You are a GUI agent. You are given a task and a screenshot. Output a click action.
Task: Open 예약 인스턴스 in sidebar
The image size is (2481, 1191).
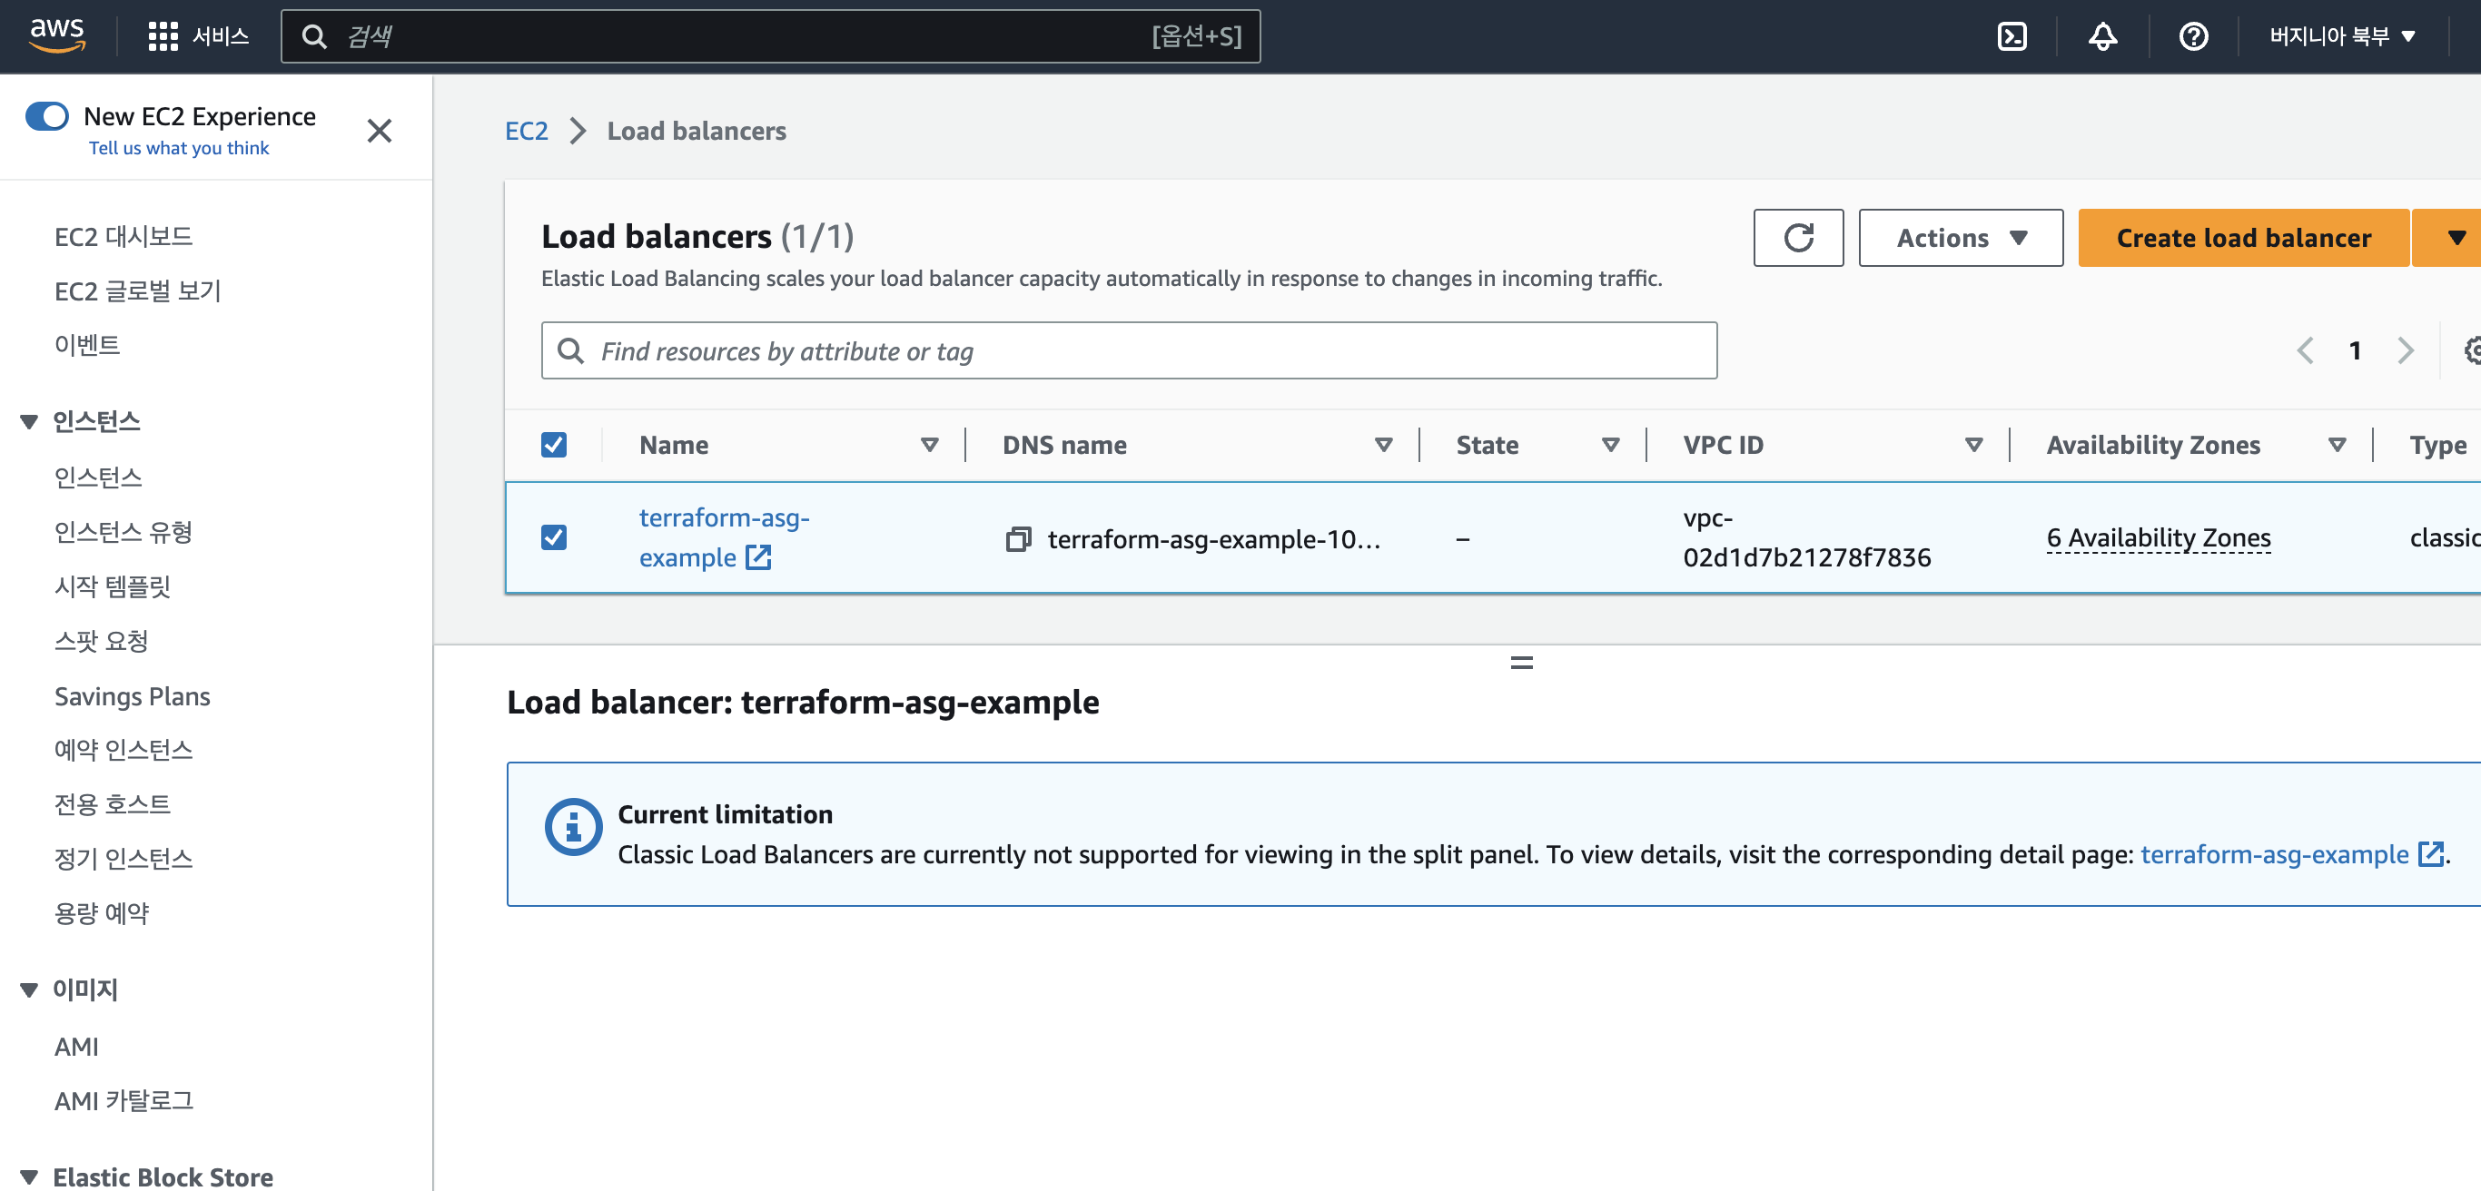point(124,750)
